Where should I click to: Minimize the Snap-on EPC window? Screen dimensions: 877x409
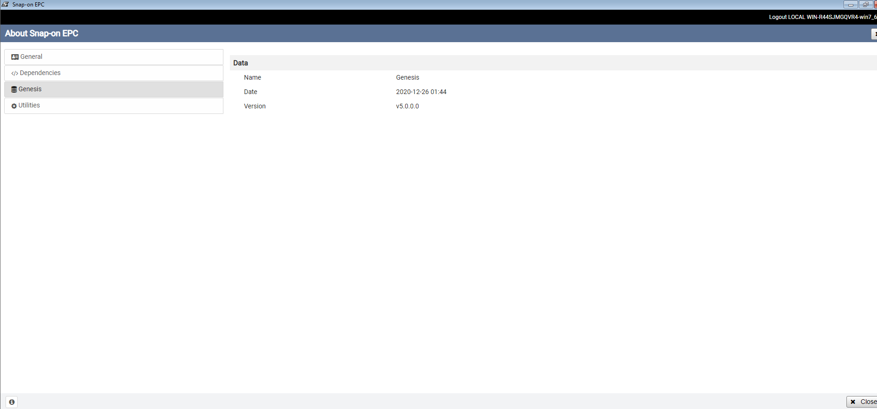click(x=851, y=5)
